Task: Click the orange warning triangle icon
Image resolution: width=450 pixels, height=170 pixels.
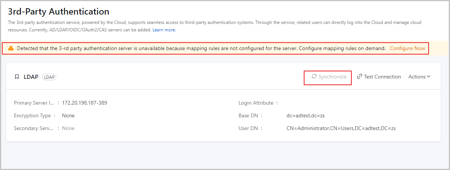Action: click(11, 49)
